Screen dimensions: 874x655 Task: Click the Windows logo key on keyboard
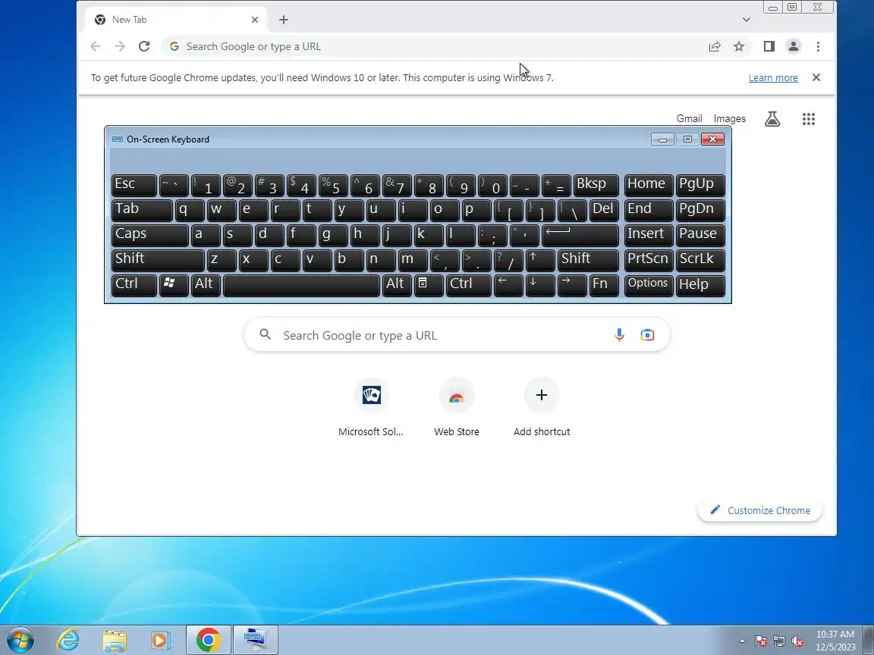(174, 284)
